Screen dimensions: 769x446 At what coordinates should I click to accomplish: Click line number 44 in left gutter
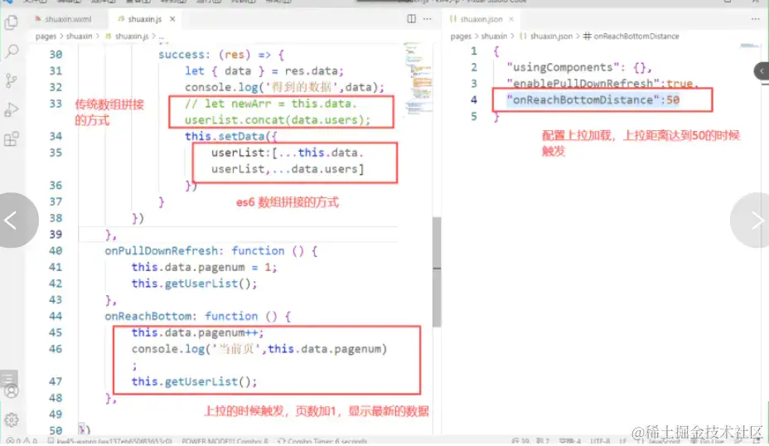click(x=56, y=316)
